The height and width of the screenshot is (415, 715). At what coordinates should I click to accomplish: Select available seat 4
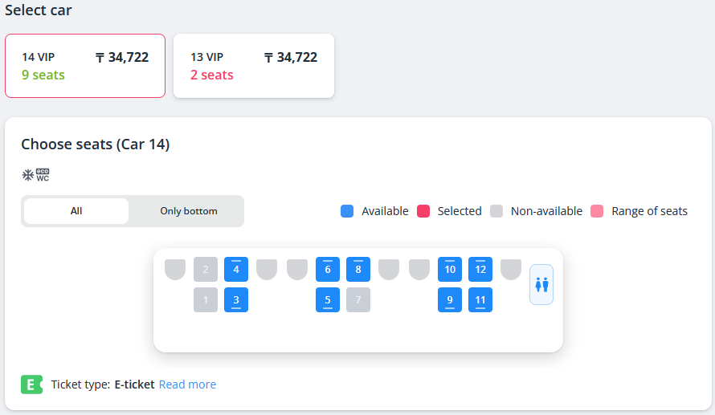pos(236,270)
